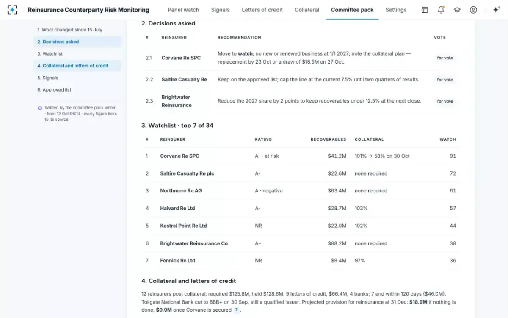Click 4. Collateral and letters of credit heading
The height and width of the screenshot is (318, 508).
click(189, 281)
